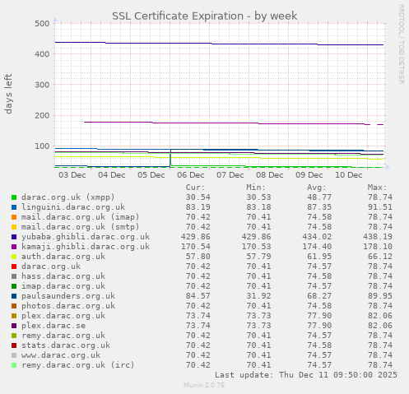Click the auth.darac.org.uk legend name
Image resolution: width=409 pixels, height=394 pixels.
click(63, 257)
